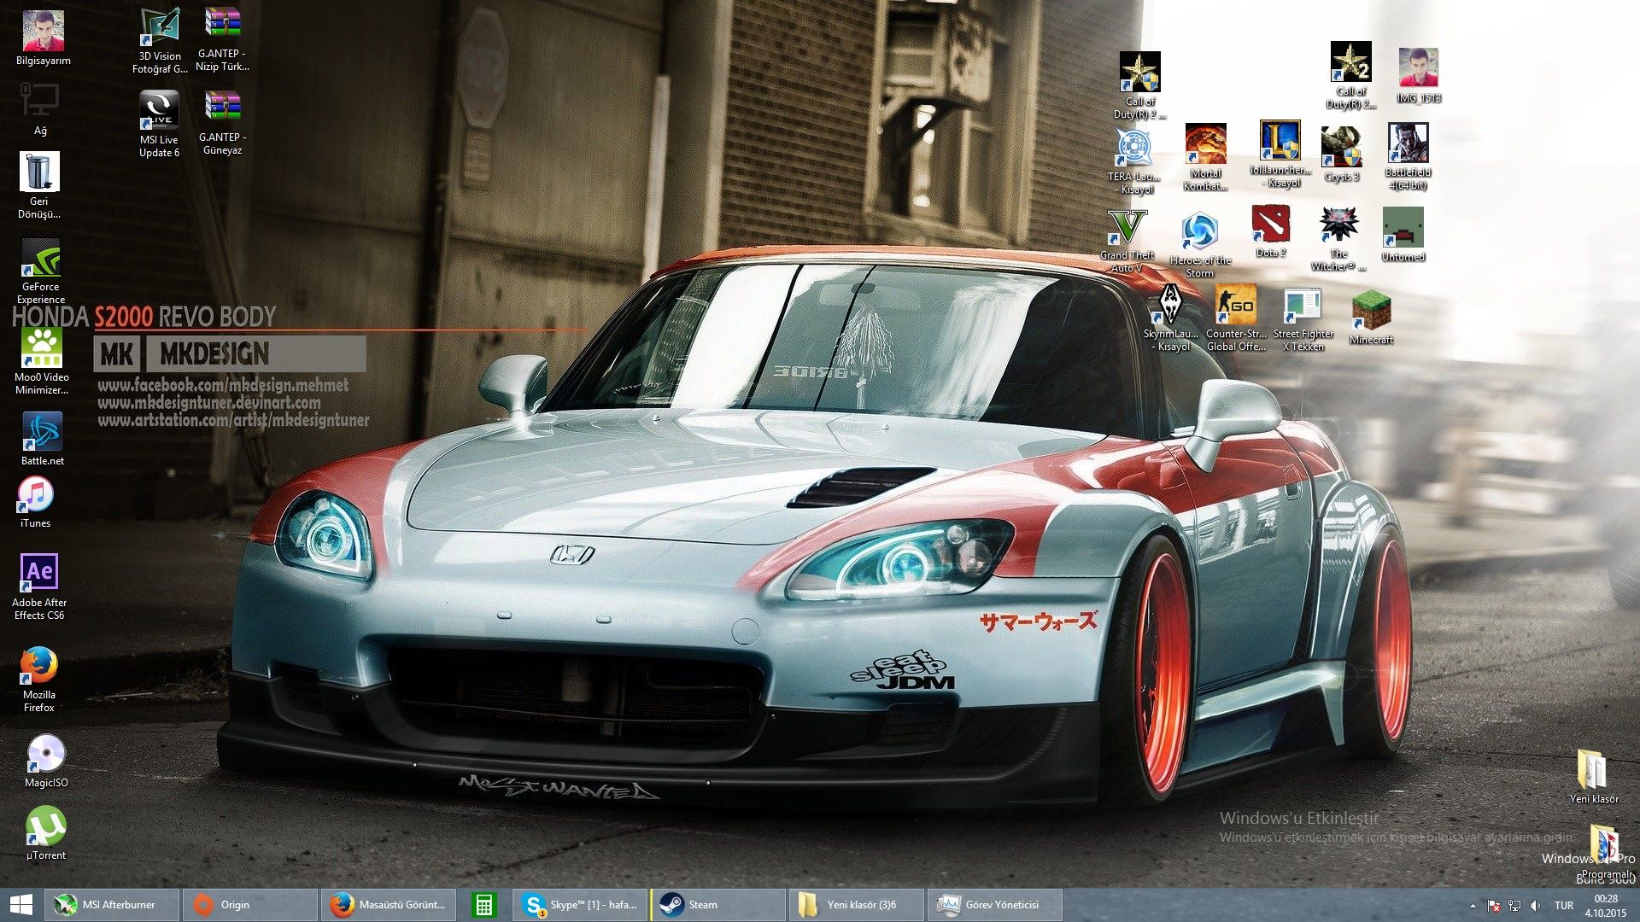Select the Geri Dönüşüm recycle bin

(39, 173)
